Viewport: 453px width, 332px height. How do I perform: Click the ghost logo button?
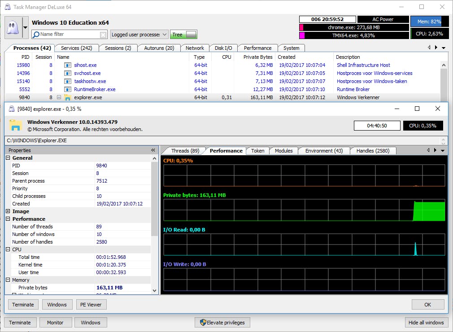click(x=13, y=27)
